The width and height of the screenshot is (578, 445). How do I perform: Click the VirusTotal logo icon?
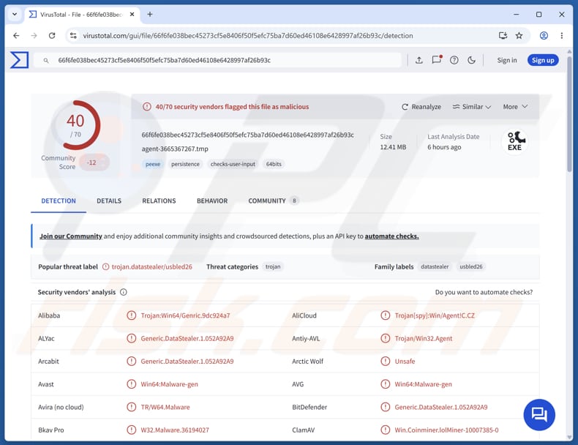point(19,60)
